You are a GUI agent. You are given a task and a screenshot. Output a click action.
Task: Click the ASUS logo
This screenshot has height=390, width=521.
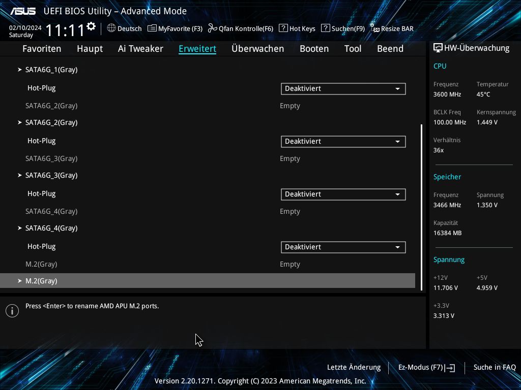point(23,11)
